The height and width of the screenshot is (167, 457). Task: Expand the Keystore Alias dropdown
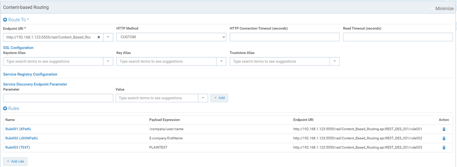point(108,61)
